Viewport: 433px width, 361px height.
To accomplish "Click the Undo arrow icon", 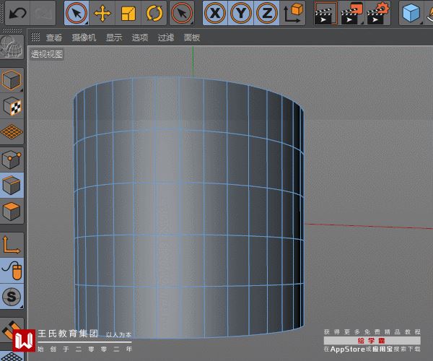I will pos(17,13).
